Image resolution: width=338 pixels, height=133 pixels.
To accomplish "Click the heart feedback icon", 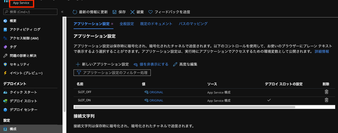I will click(x=151, y=12).
